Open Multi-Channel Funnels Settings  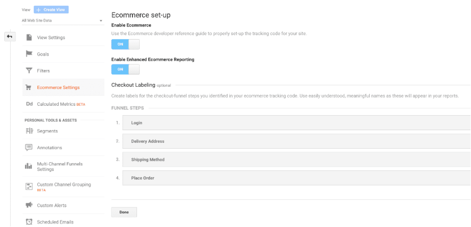pyautogui.click(x=60, y=167)
